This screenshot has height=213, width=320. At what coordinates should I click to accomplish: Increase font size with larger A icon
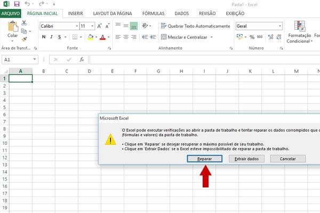tap(99, 26)
